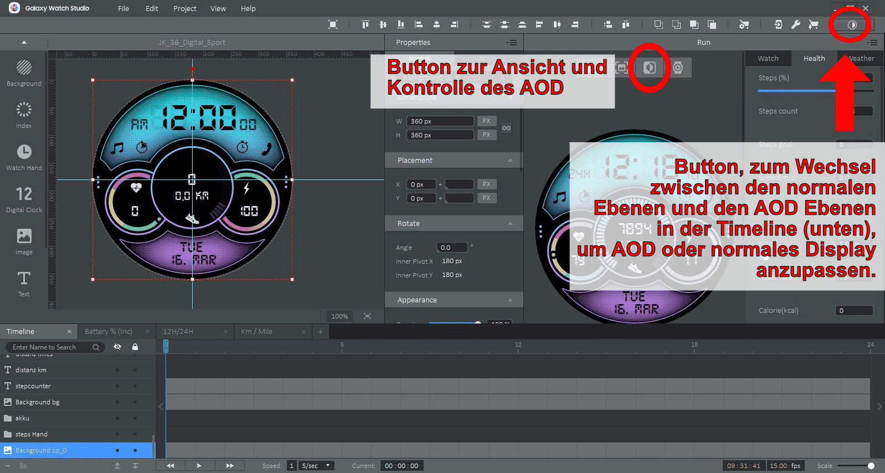Toggle the Always-On Display mode toolbar button
Viewport: 885px width, 473px height.
click(x=852, y=24)
